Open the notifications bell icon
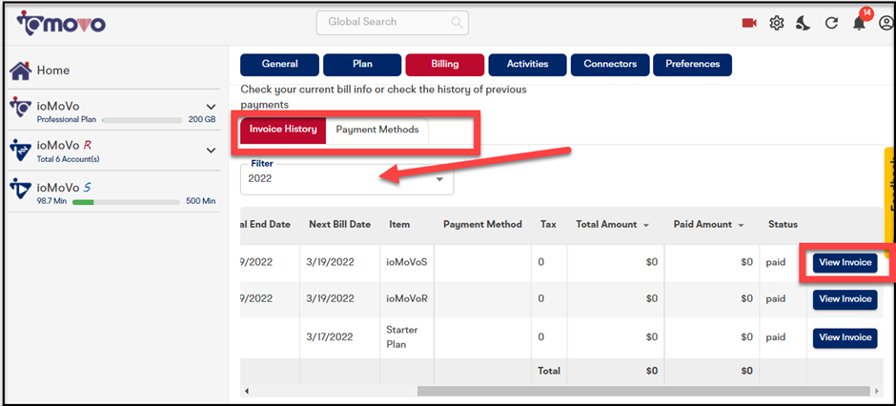The width and height of the screenshot is (896, 406). tap(858, 24)
